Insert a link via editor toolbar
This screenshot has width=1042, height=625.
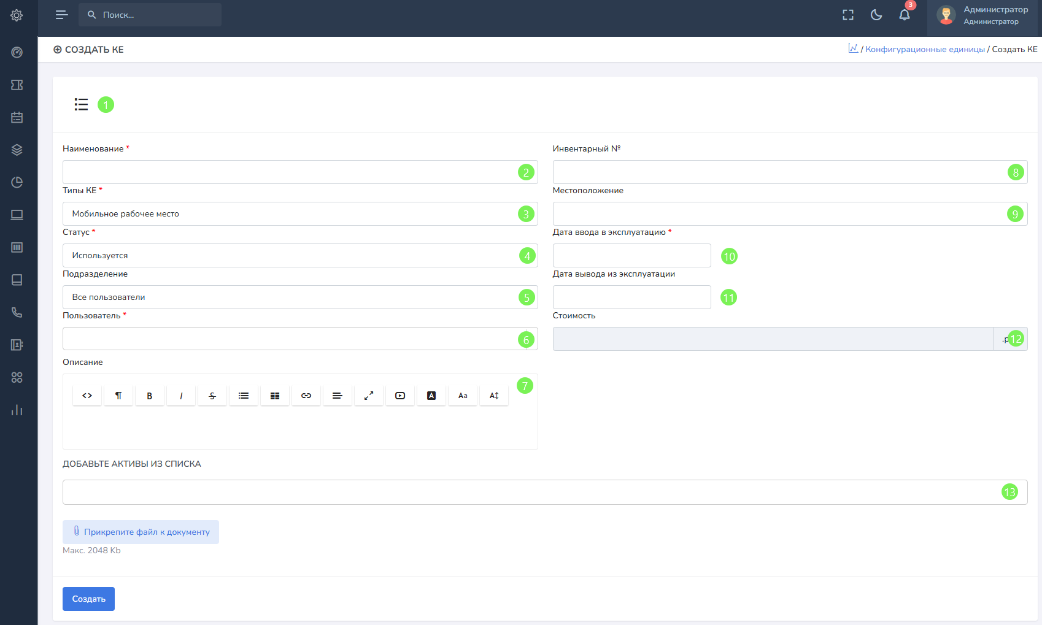306,396
